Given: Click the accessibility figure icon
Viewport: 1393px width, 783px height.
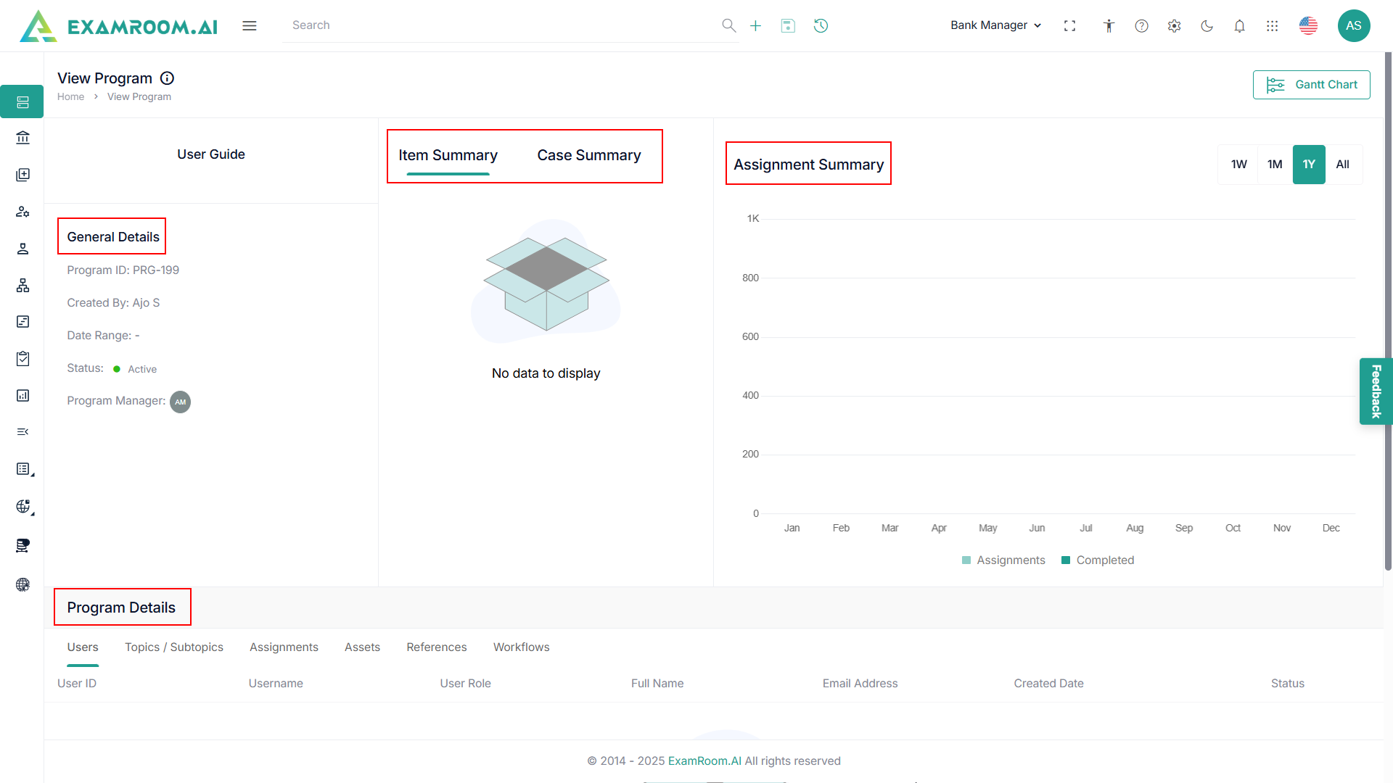Looking at the screenshot, I should click(x=1109, y=26).
